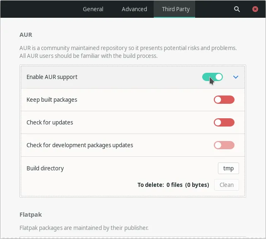Click the Flatpak section heading

31,215
